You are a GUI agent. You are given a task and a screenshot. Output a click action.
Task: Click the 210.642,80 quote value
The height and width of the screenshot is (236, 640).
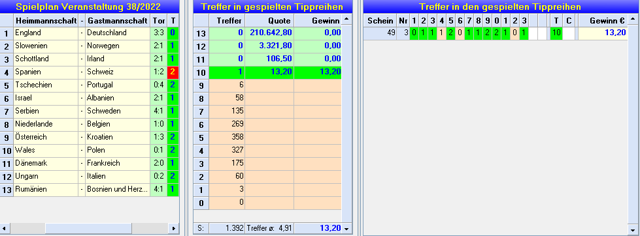(269, 33)
